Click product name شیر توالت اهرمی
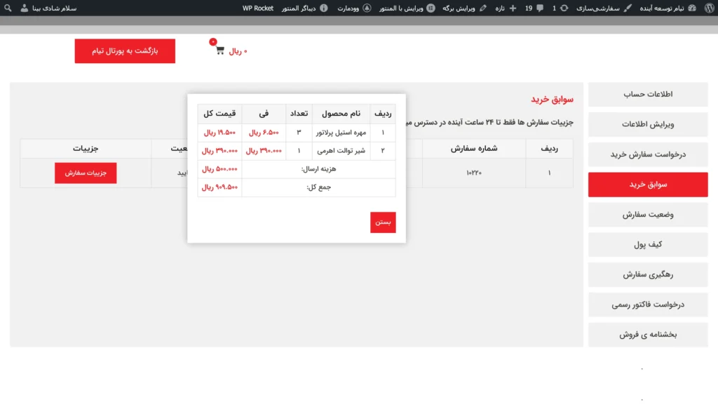The image size is (718, 409). (x=341, y=151)
